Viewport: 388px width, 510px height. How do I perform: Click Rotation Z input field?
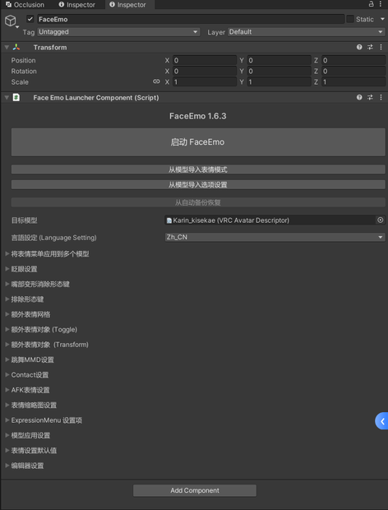[x=353, y=71]
